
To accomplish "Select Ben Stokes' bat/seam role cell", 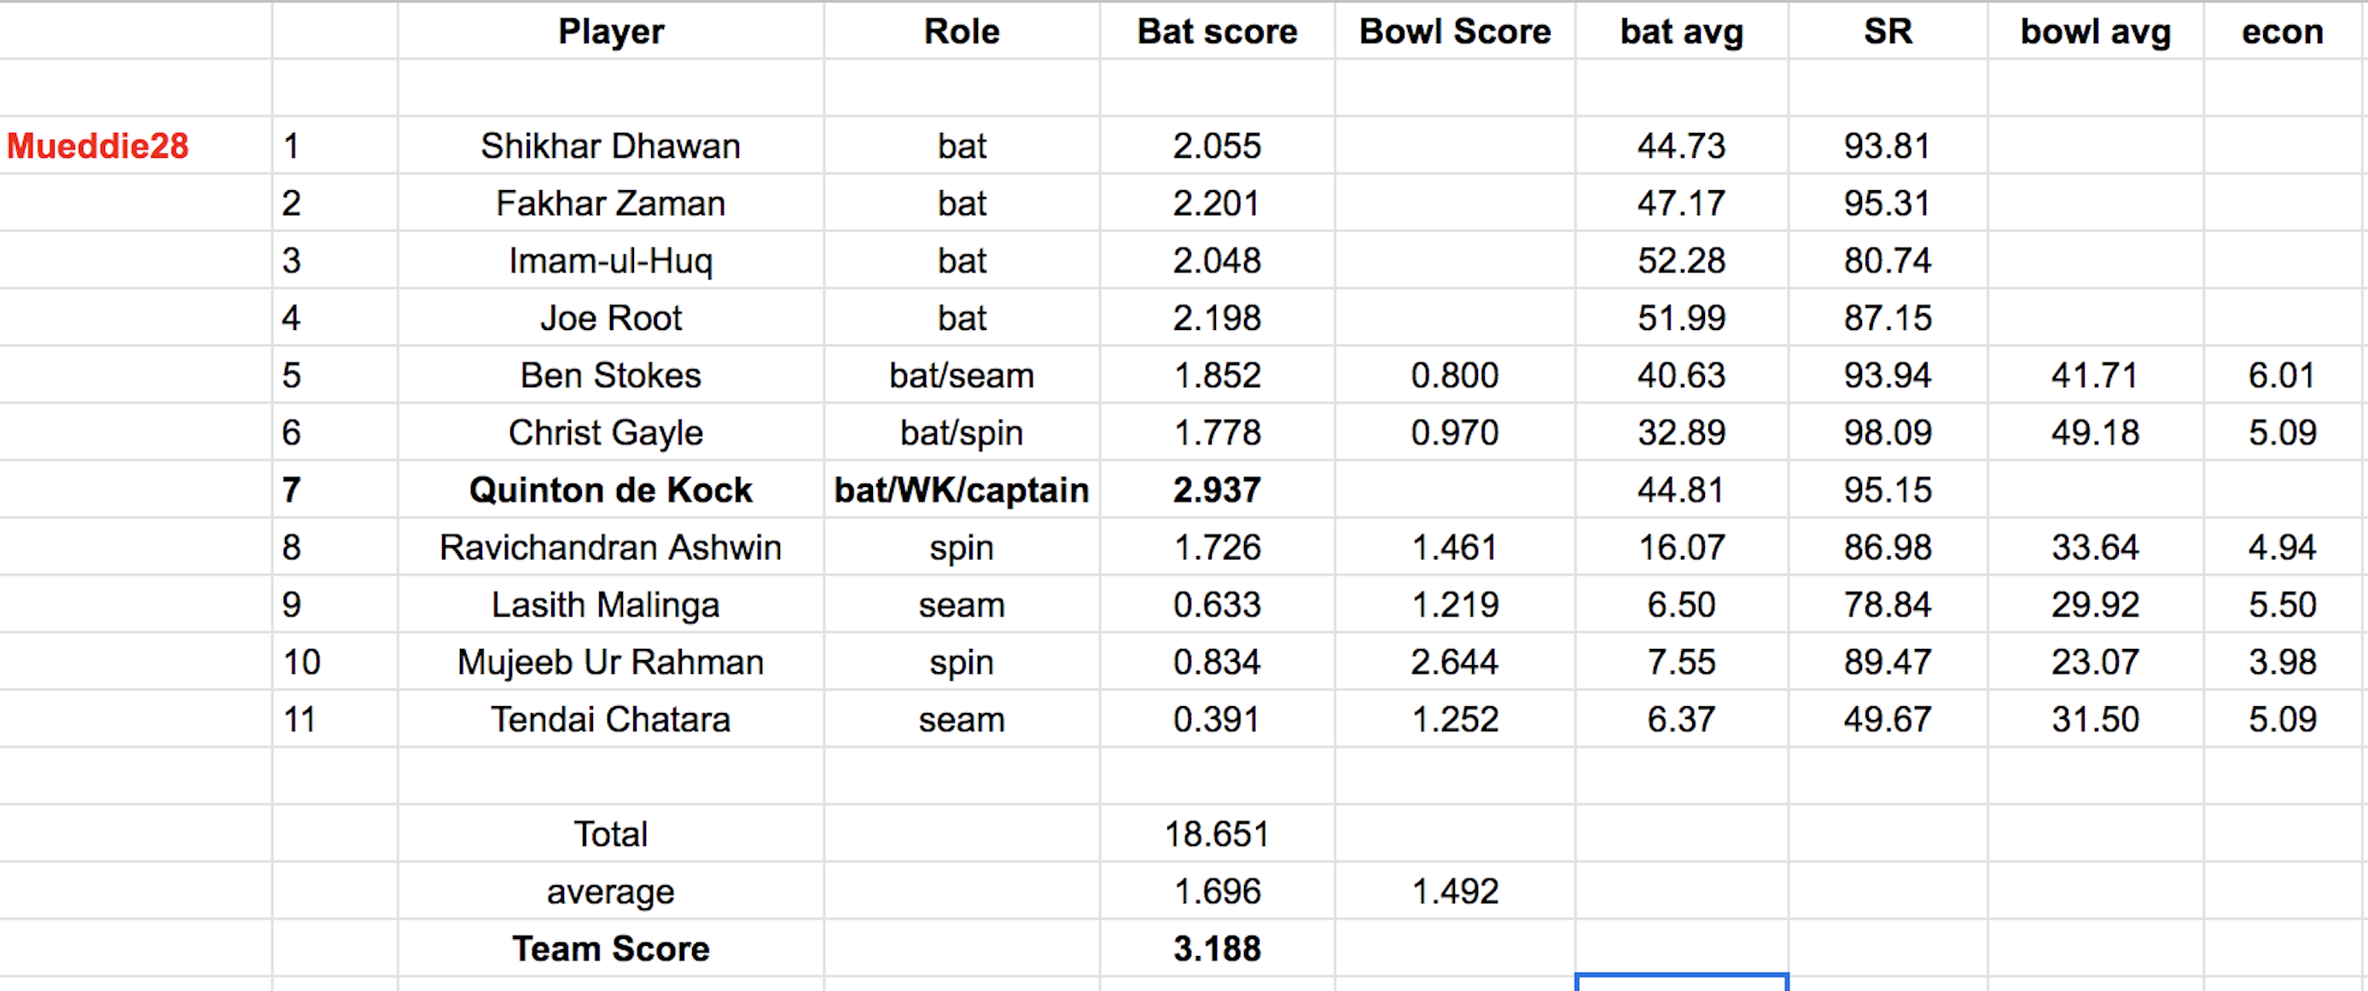I will [x=961, y=374].
